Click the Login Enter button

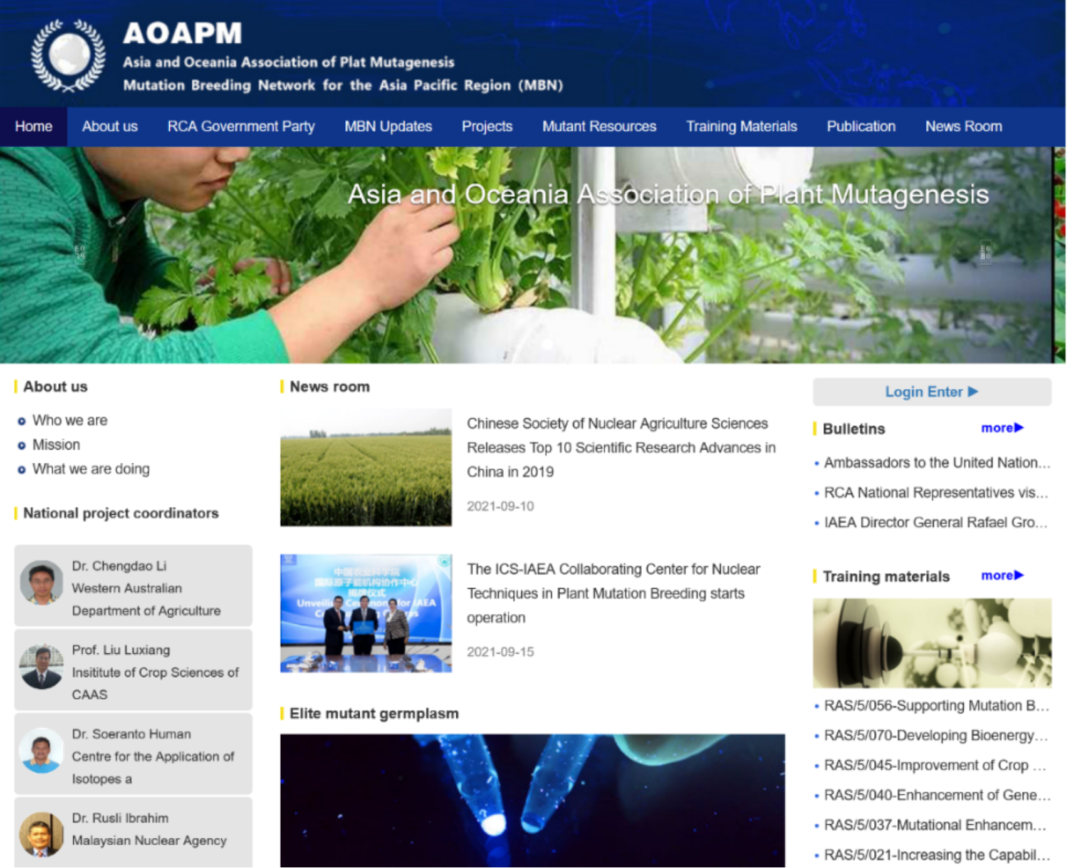(931, 392)
